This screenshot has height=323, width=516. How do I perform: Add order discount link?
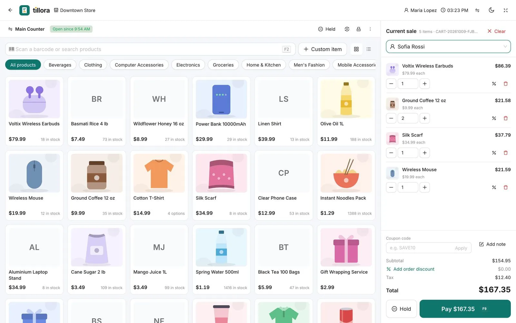410,269
